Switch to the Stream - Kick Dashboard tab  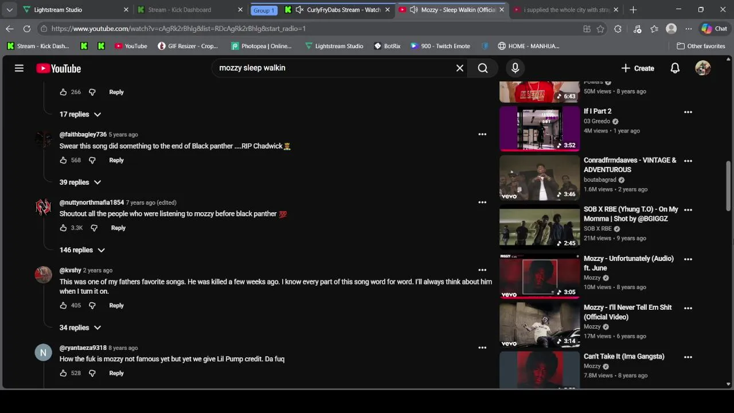coord(190,10)
